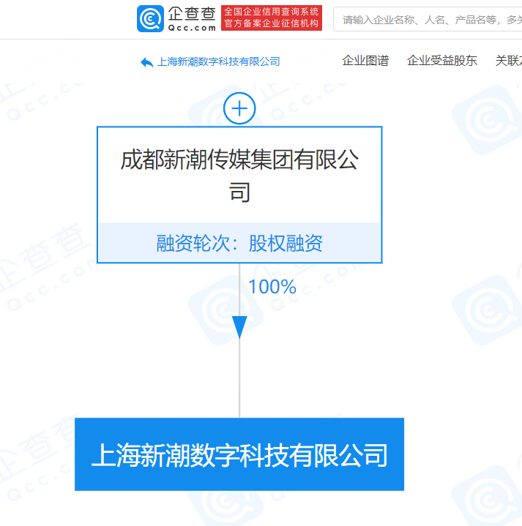Switch to the 企业图谱 tab
This screenshot has height=526, width=522.
click(365, 61)
